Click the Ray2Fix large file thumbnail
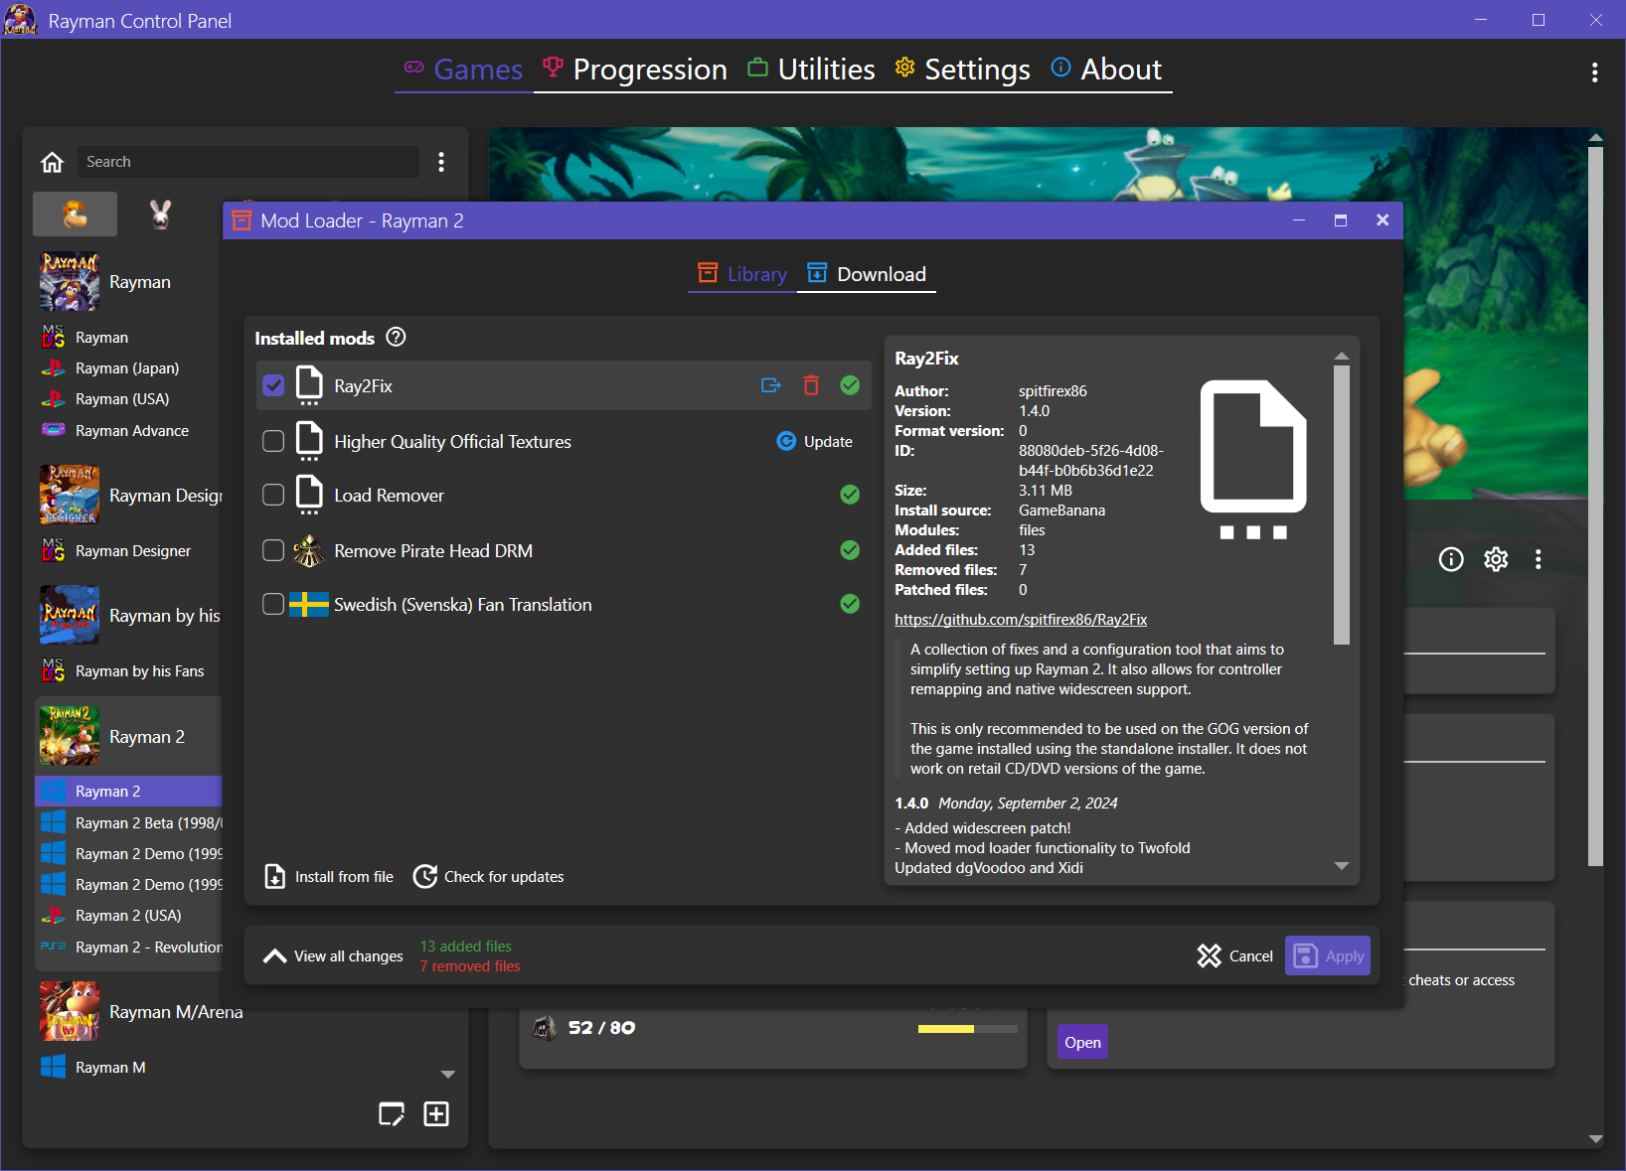Viewport: 1626px width, 1171px height. (1253, 459)
